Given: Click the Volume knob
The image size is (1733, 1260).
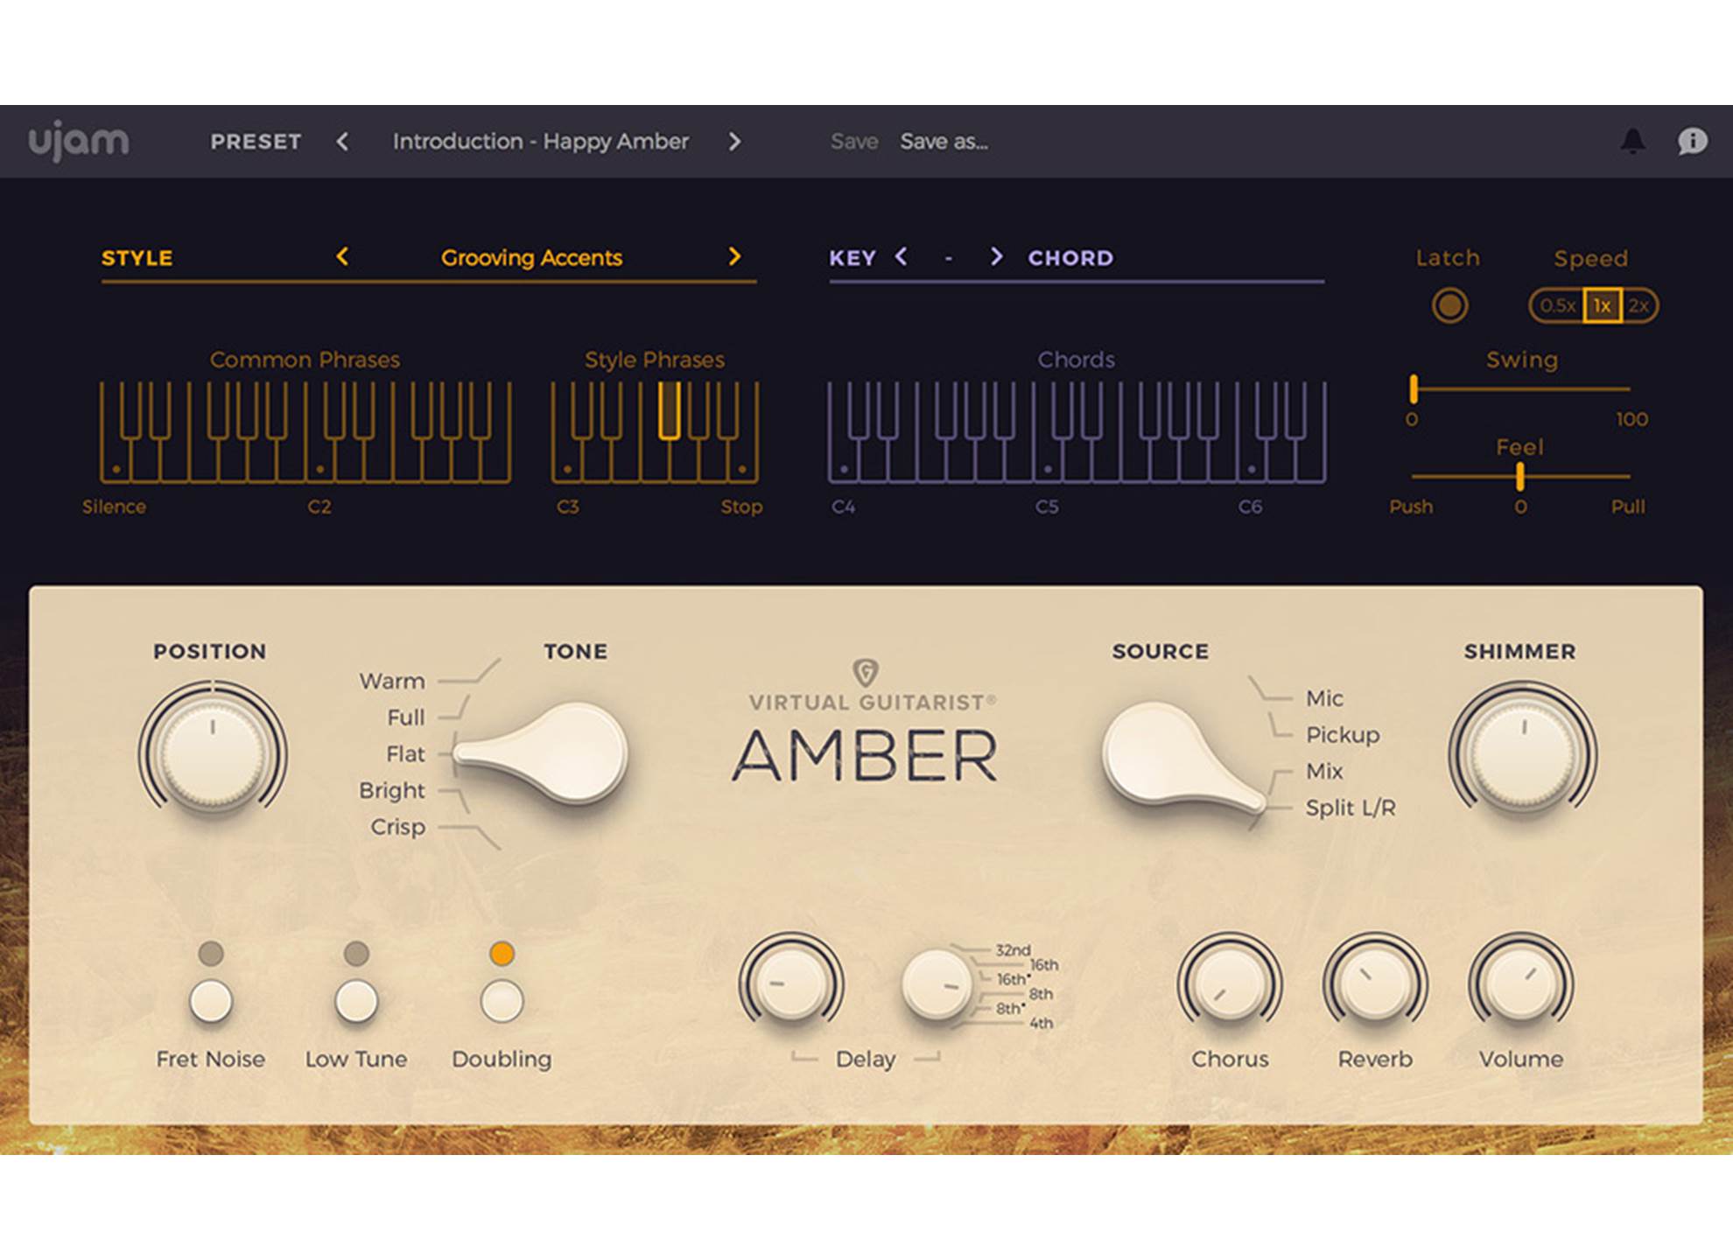Looking at the screenshot, I should tap(1521, 983).
